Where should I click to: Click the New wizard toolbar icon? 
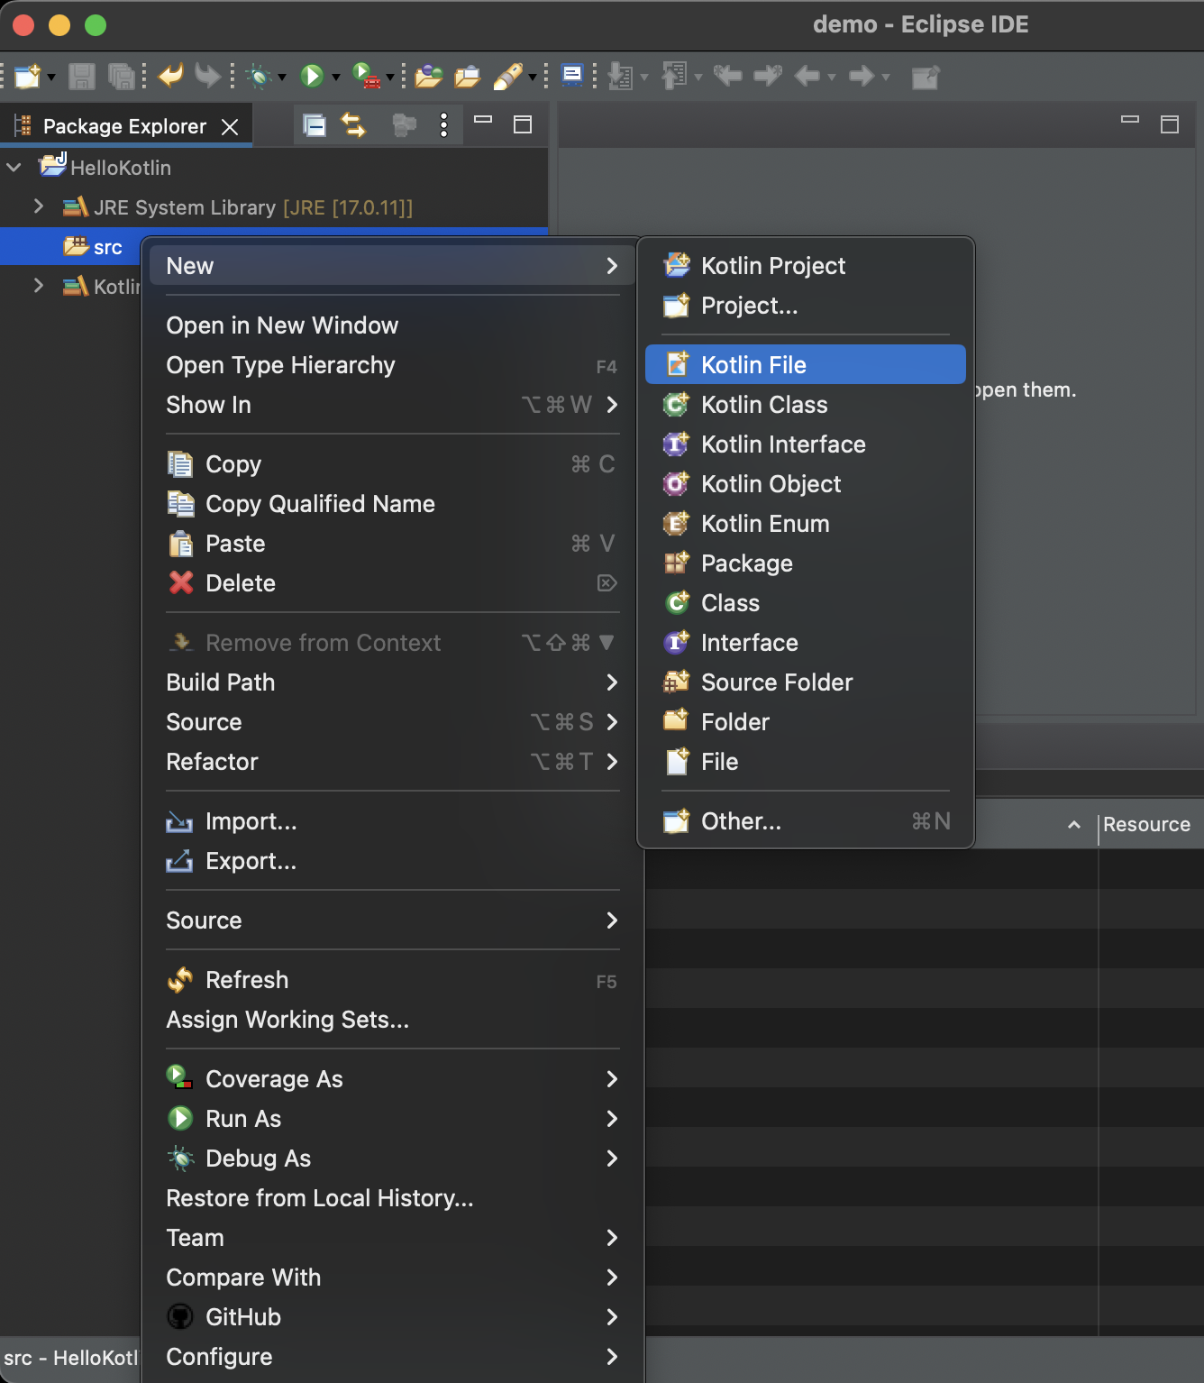[28, 77]
